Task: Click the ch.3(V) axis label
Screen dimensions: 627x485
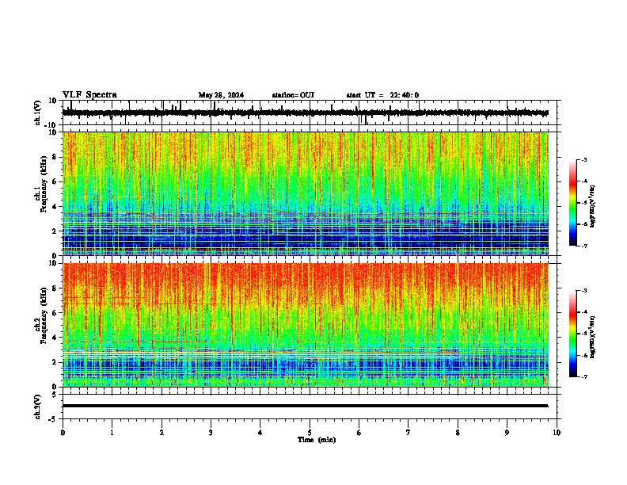Action: (38, 407)
